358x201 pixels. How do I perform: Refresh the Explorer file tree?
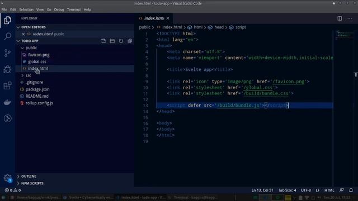click(x=121, y=41)
